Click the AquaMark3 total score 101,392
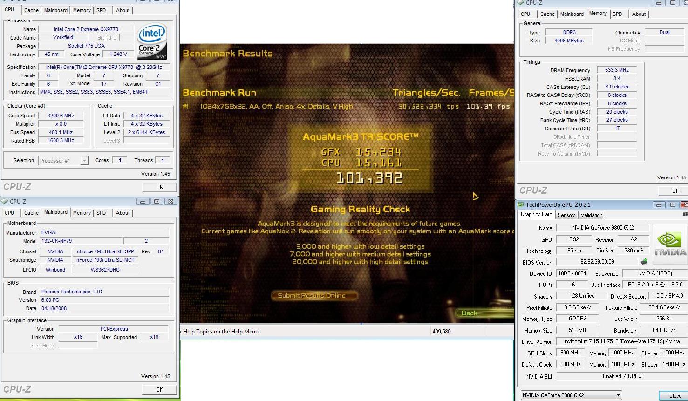 (x=369, y=178)
